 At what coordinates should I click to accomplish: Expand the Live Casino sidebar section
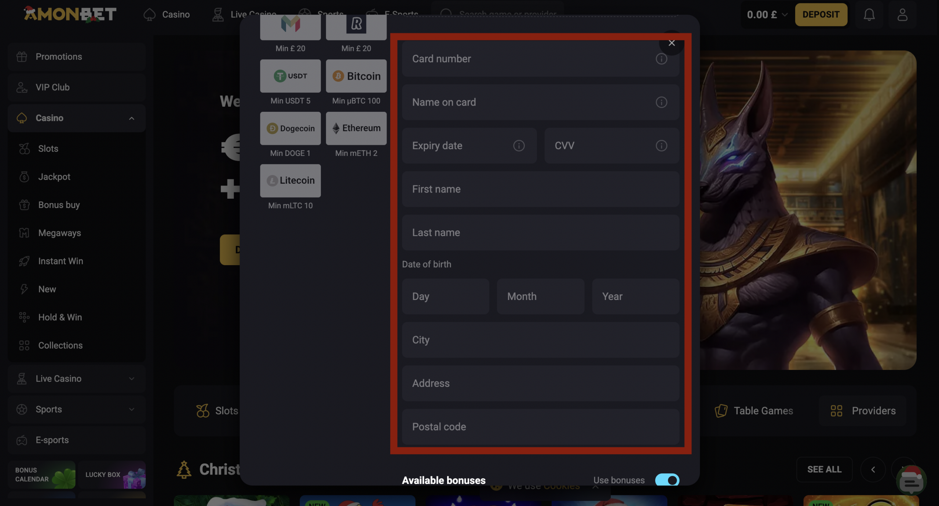131,379
